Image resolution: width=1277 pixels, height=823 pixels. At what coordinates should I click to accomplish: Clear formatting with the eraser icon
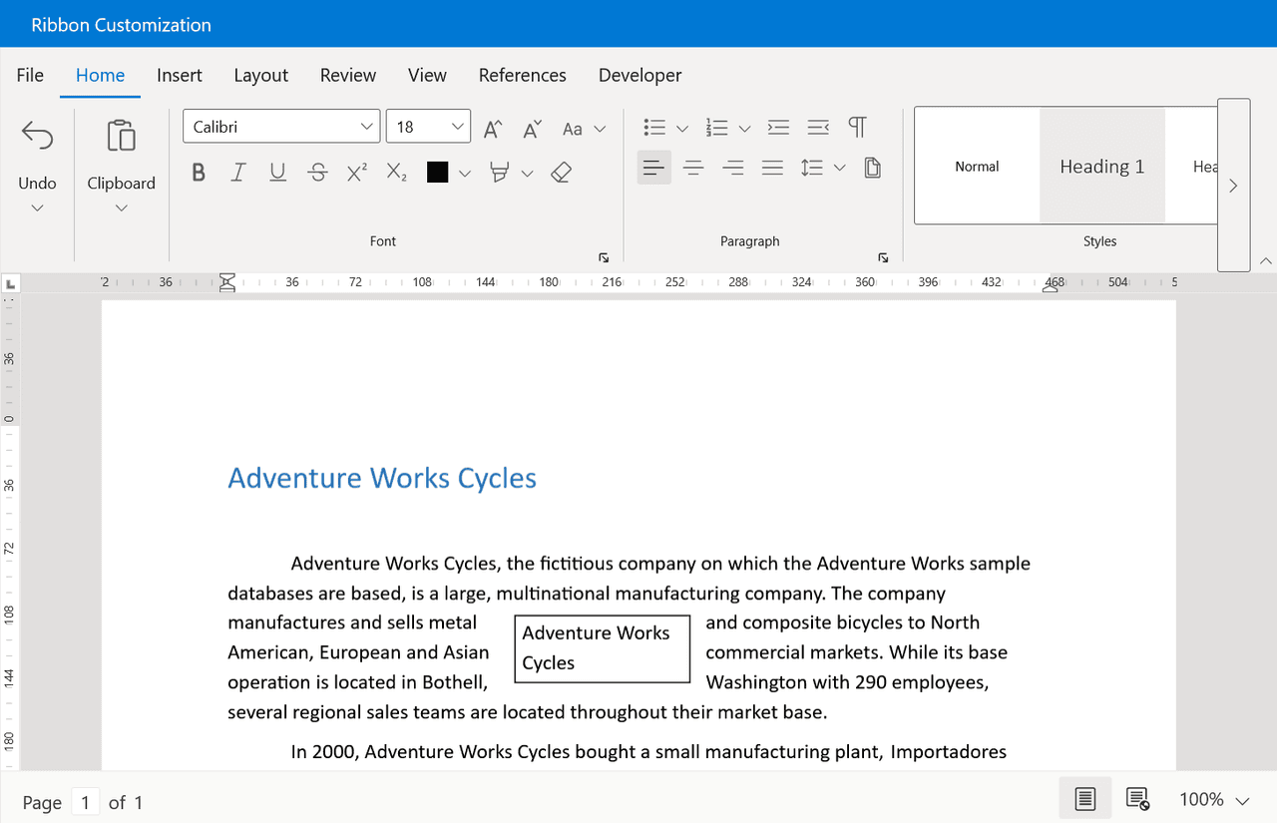click(561, 173)
